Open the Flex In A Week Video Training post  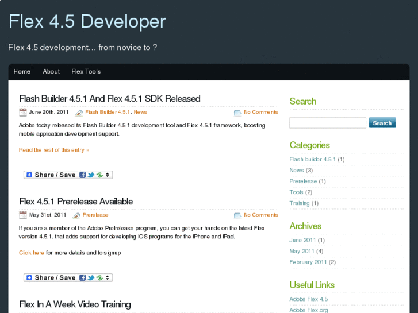(x=75, y=304)
